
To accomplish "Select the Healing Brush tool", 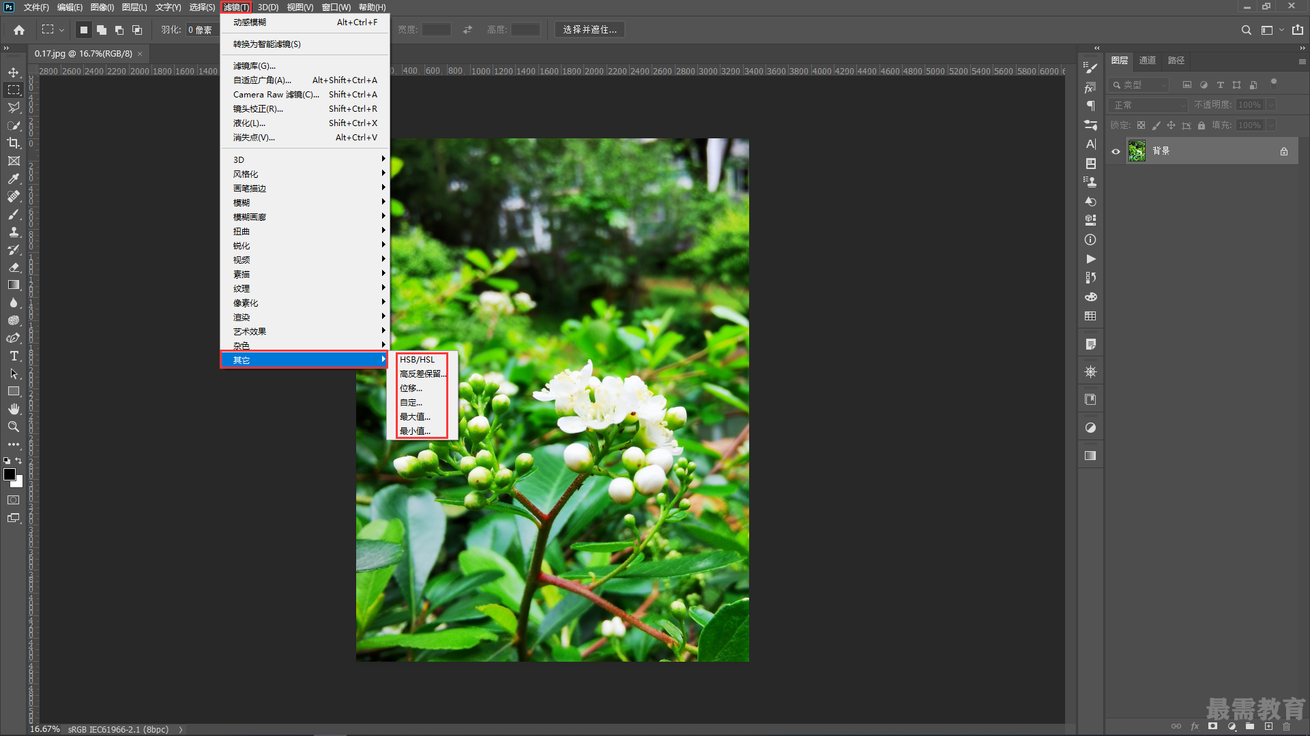I will [14, 196].
